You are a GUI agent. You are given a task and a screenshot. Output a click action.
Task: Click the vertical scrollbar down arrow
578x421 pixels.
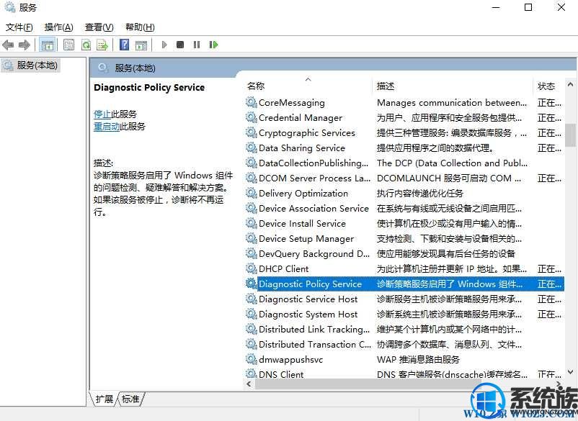[570, 373]
